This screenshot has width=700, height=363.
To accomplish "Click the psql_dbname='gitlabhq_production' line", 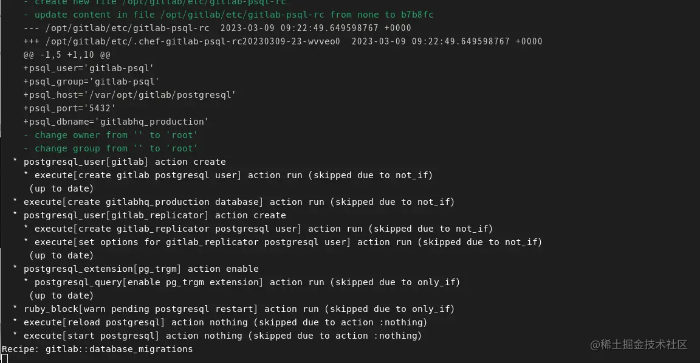I will click(116, 122).
